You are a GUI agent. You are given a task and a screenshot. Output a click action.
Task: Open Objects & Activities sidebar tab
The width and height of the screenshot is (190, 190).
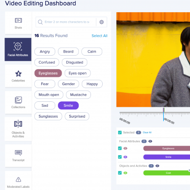click(18, 129)
